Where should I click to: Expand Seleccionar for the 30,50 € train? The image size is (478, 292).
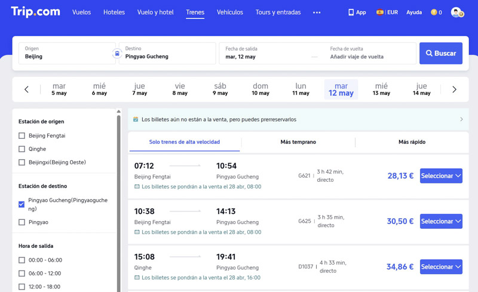click(441, 222)
